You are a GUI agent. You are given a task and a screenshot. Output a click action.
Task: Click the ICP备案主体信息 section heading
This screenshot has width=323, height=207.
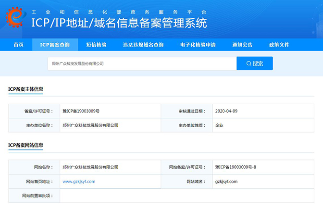point(26,89)
